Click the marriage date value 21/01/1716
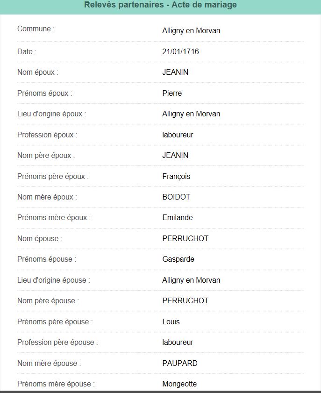The image size is (321, 393). pyautogui.click(x=180, y=52)
